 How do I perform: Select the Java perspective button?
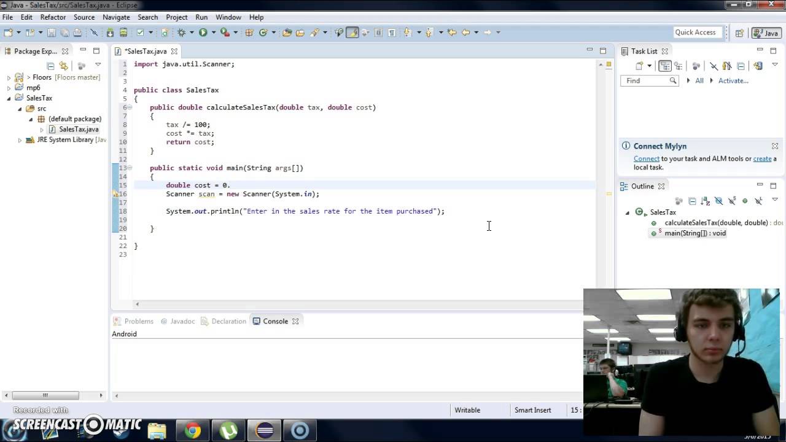point(766,33)
